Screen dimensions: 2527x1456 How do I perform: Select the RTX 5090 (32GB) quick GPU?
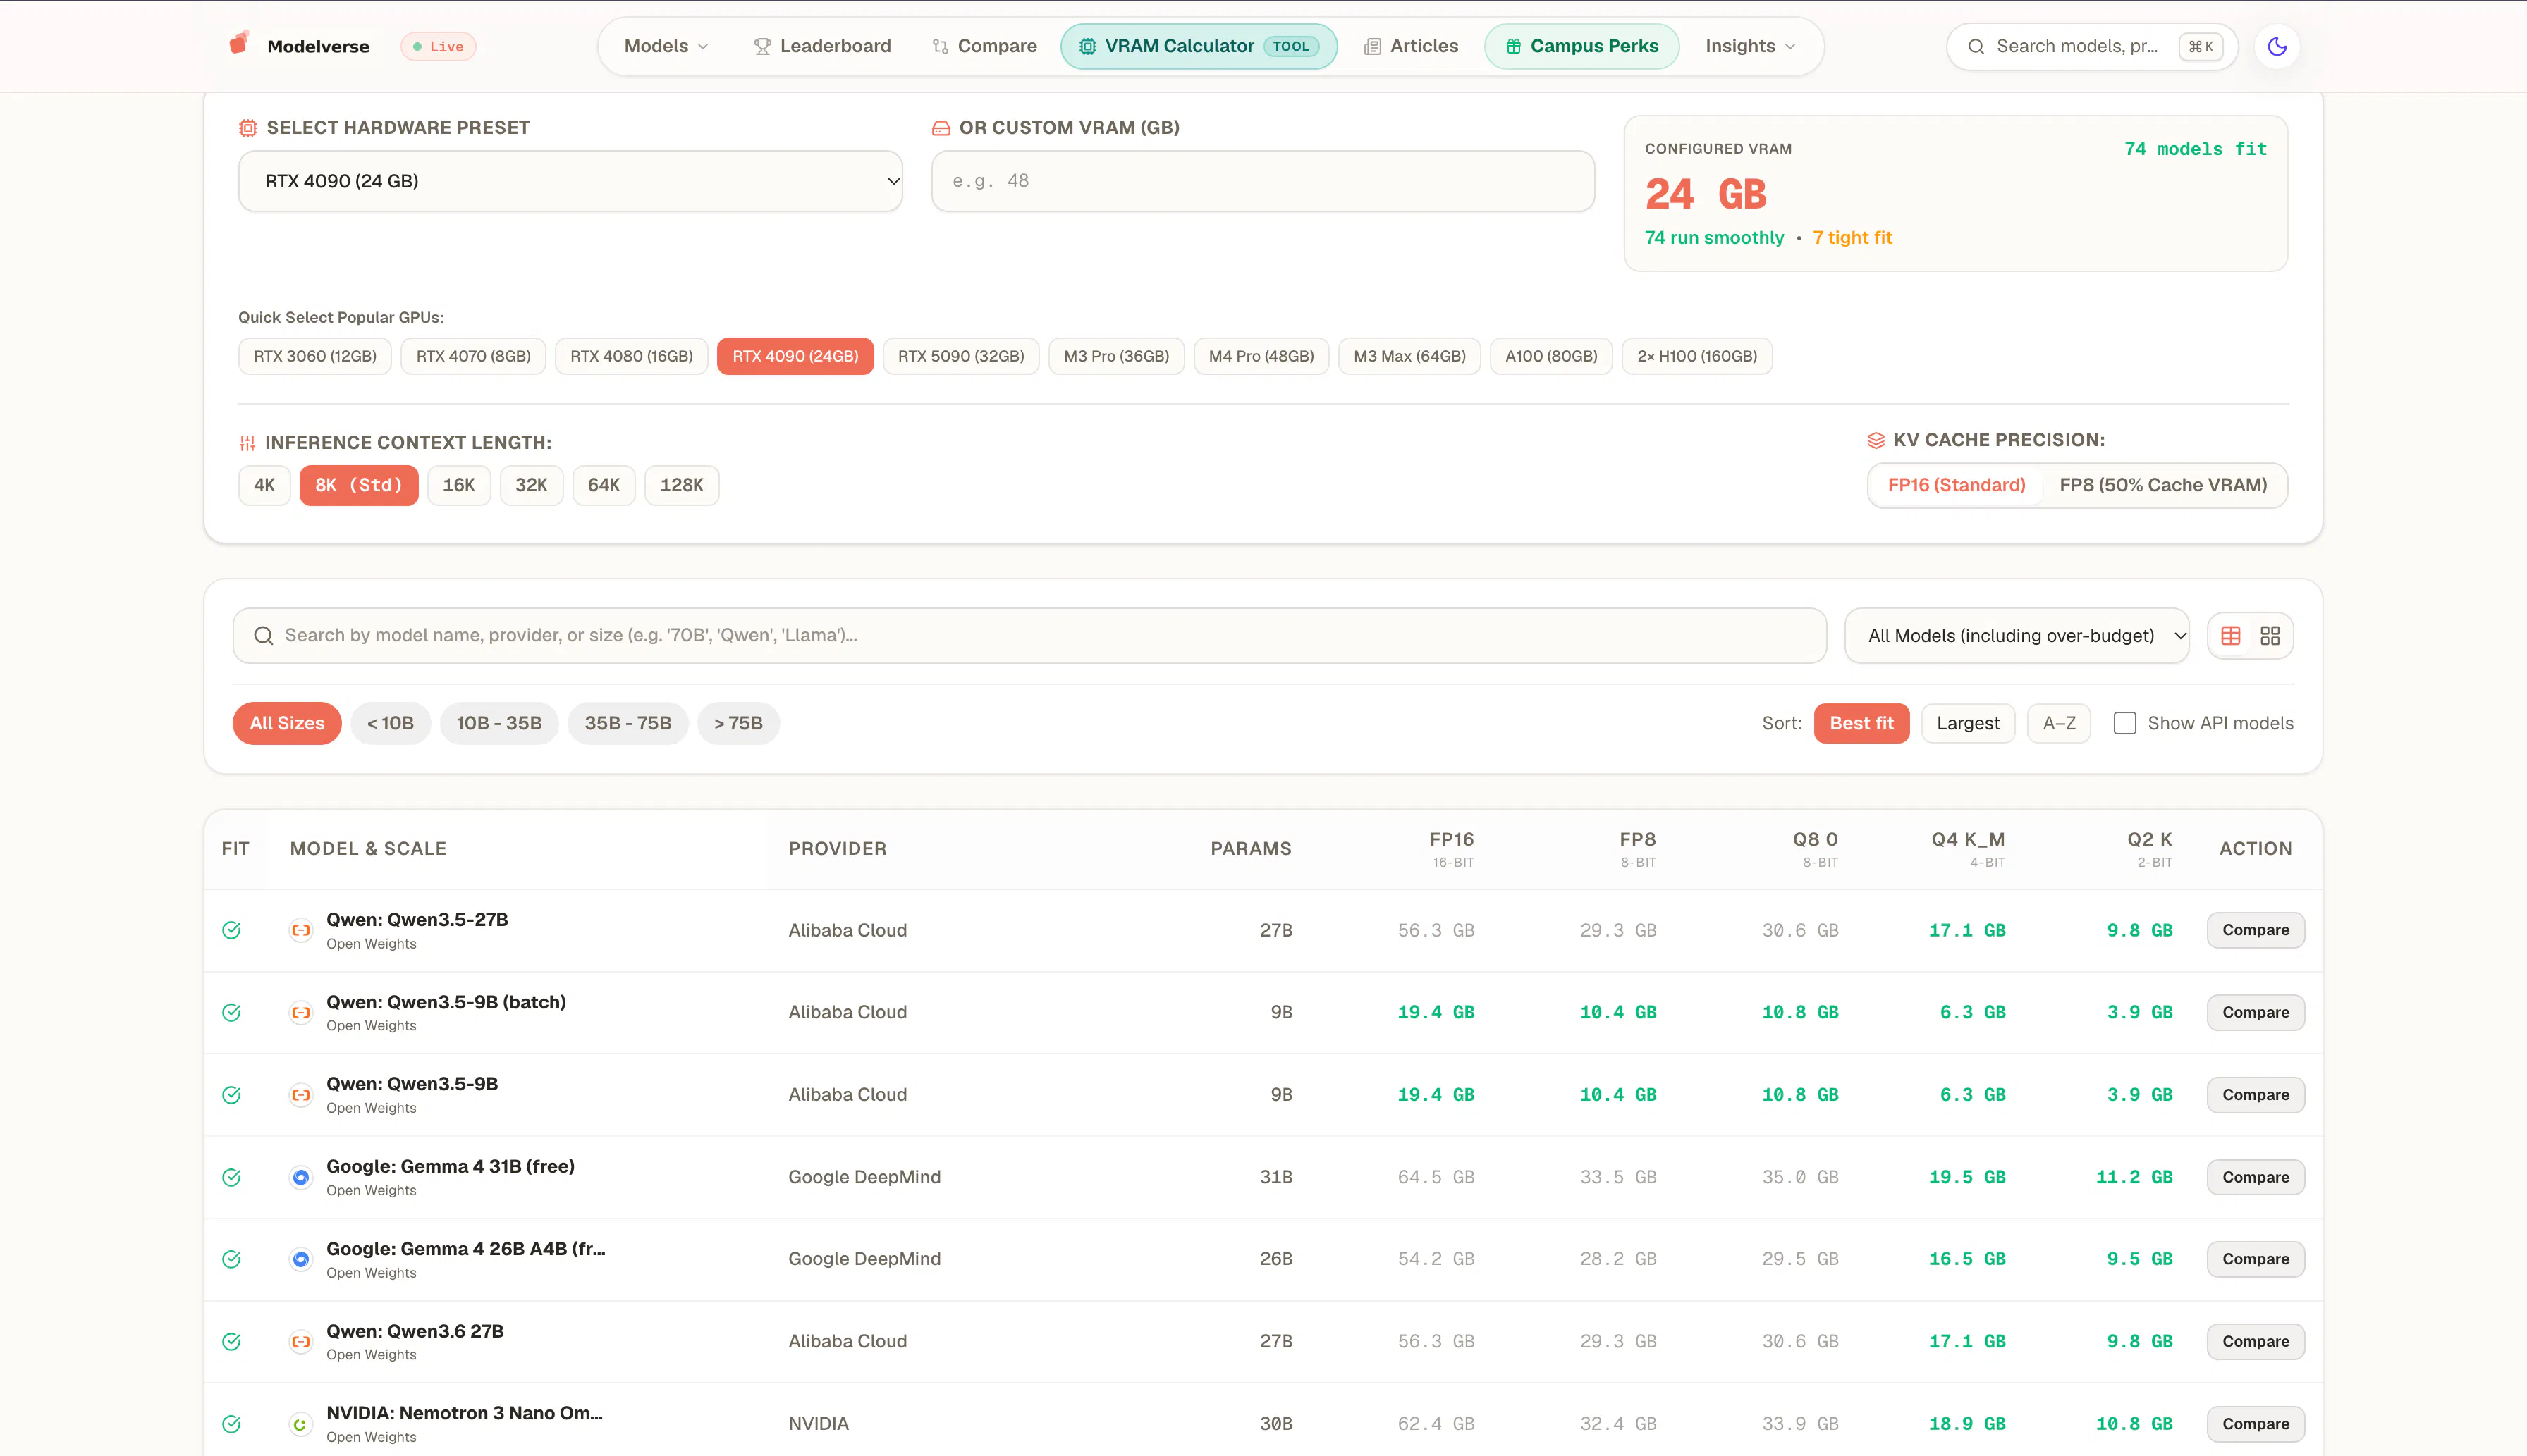pos(960,356)
